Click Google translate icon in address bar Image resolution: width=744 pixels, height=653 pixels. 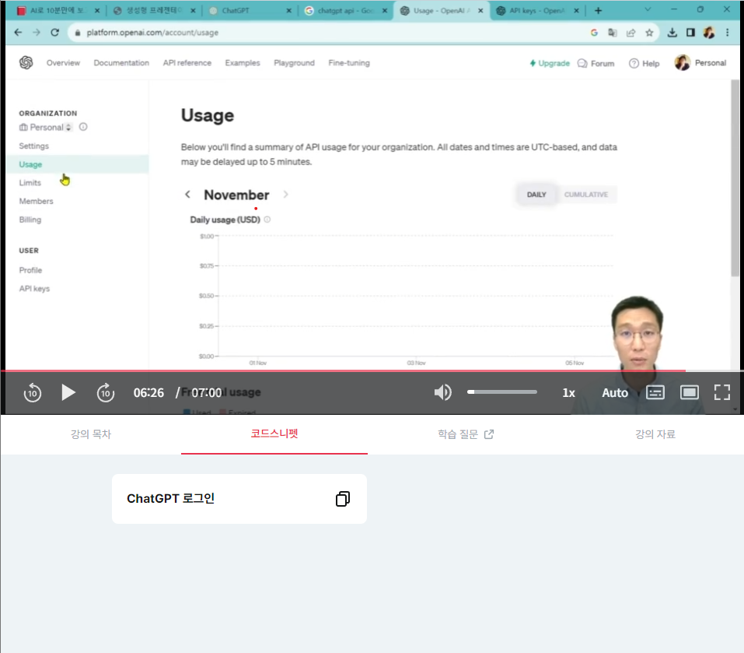point(613,33)
